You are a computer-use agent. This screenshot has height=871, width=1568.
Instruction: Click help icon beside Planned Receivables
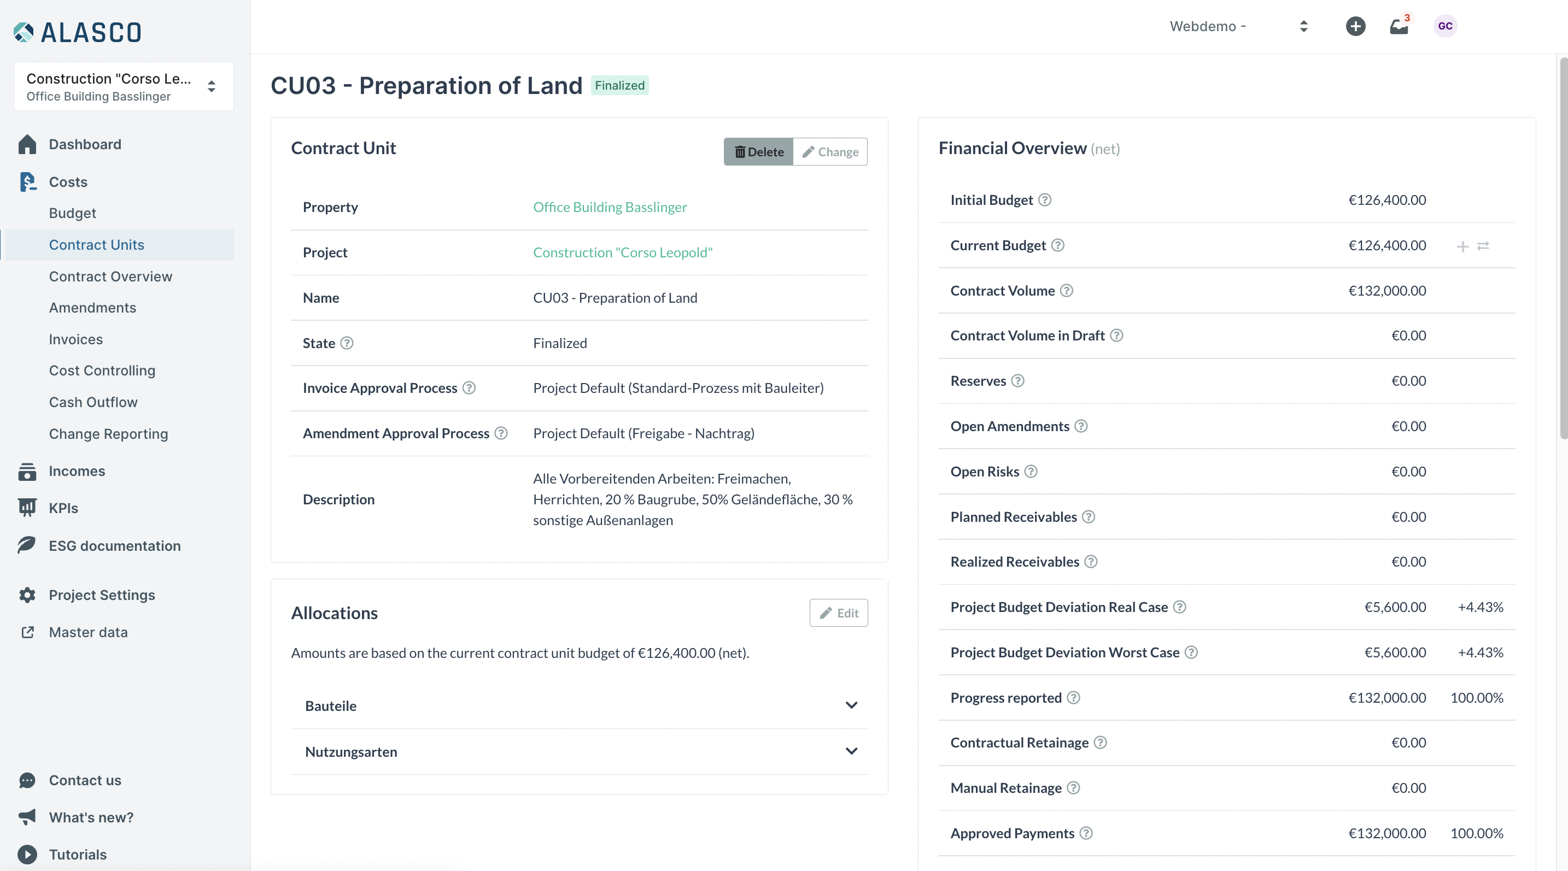coord(1089,517)
